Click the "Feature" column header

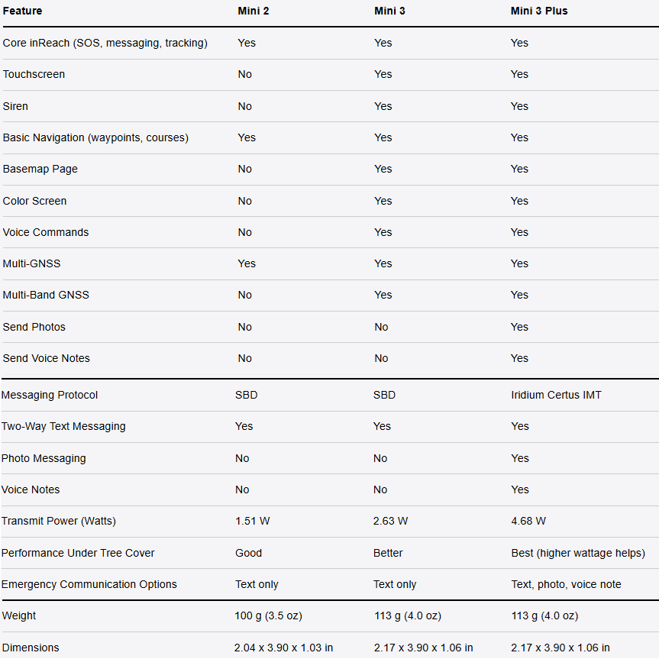point(23,11)
